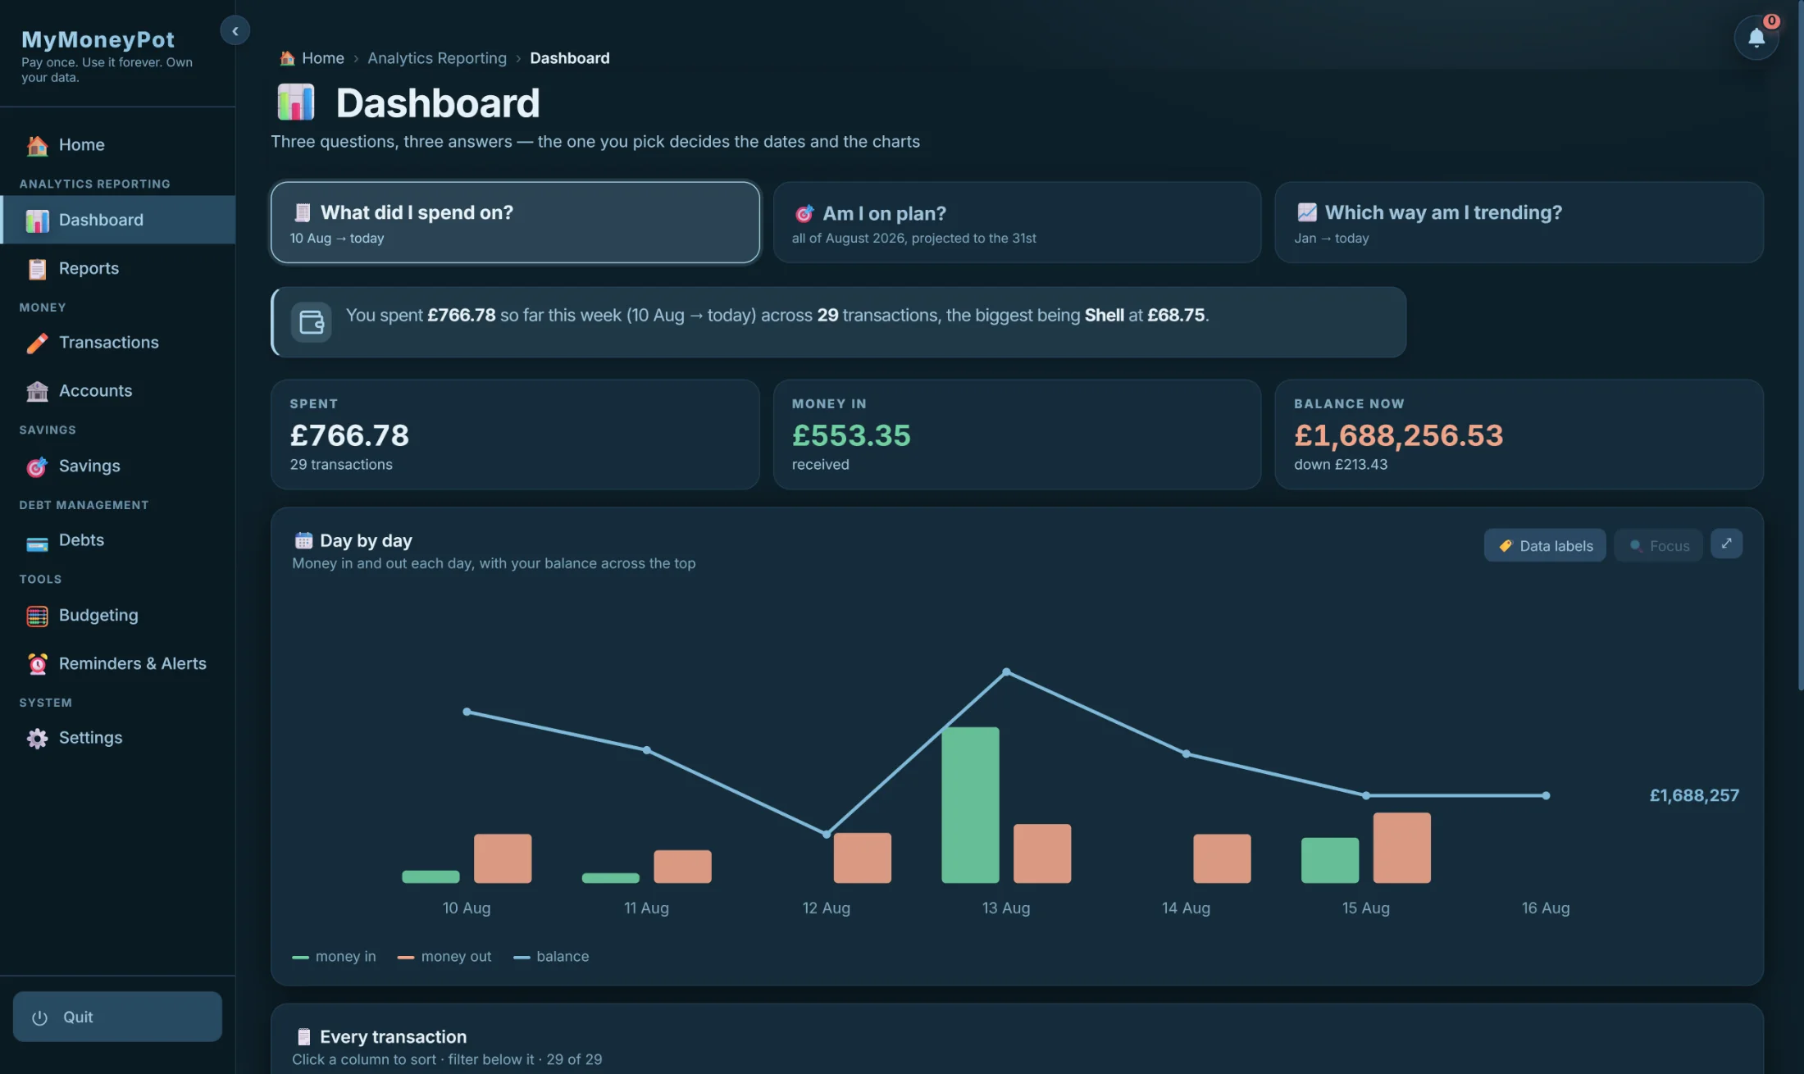The image size is (1804, 1074).
Task: Click the Balance Now £1,688,256.53 value
Action: 1398,435
